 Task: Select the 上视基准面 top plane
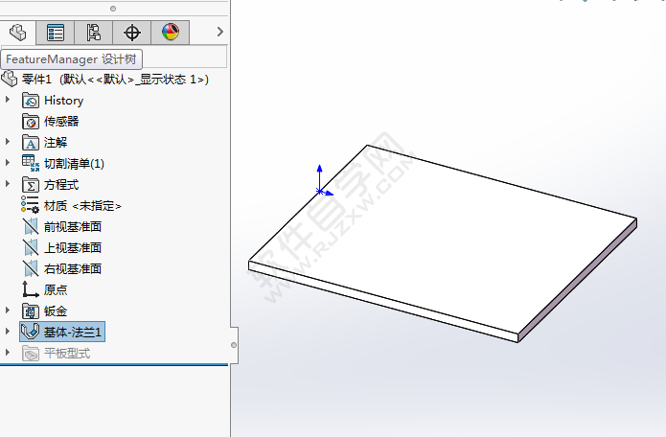pos(72,247)
